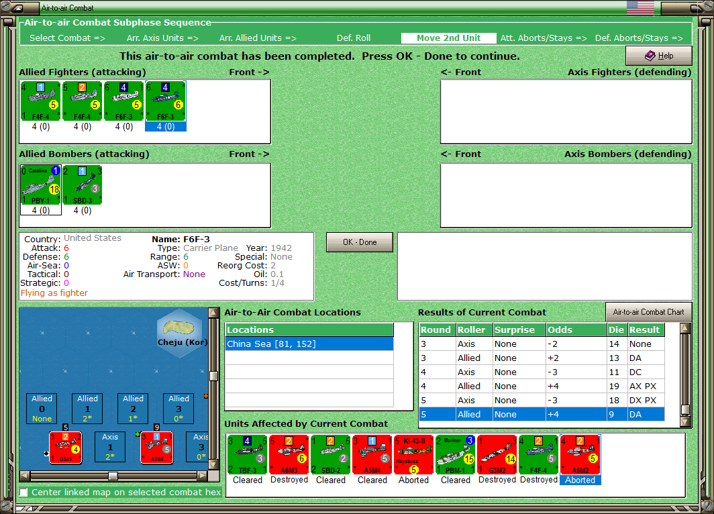Click the map's vertical scrollbar thumb
714x514 pixels.
[x=213, y=376]
